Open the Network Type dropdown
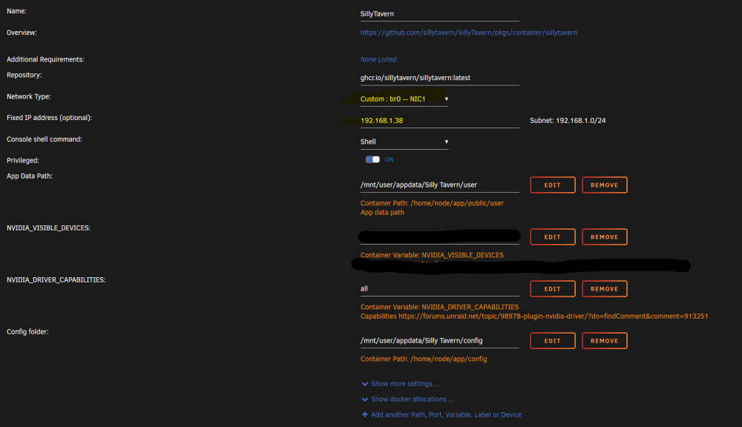The height and width of the screenshot is (427, 742). click(404, 99)
